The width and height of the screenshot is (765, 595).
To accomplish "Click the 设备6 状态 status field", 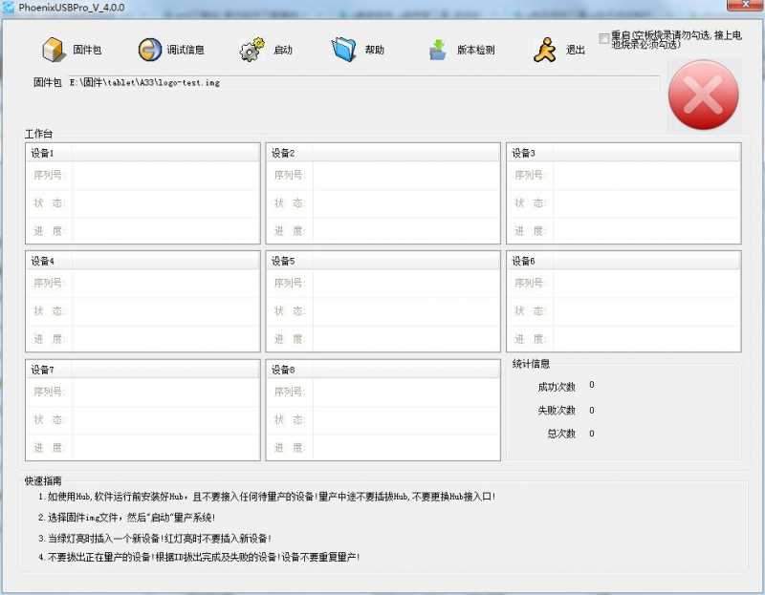I will (645, 311).
